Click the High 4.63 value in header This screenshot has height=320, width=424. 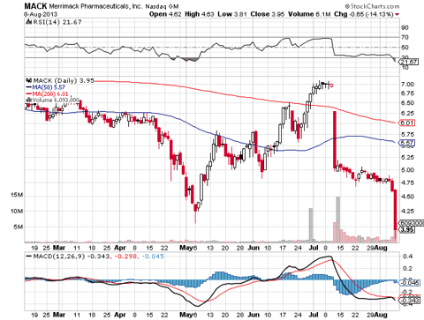click(x=200, y=14)
